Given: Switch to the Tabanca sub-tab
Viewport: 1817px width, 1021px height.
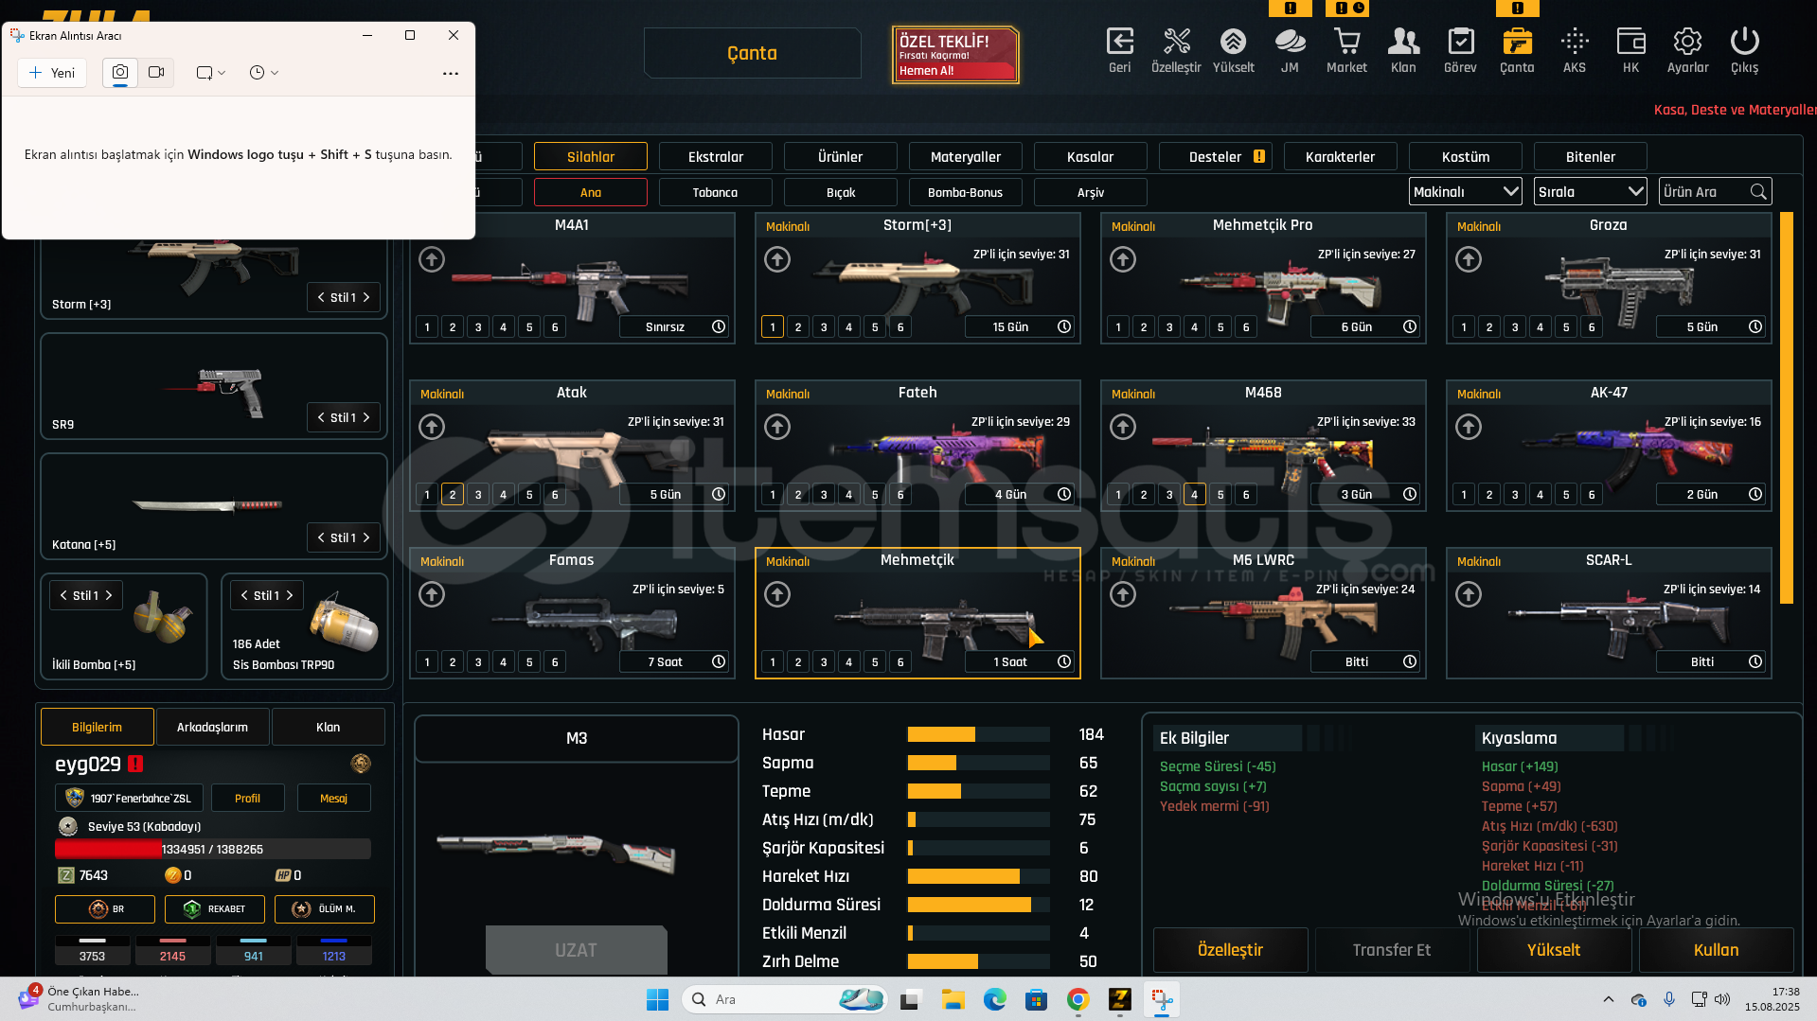Looking at the screenshot, I should pos(716,192).
